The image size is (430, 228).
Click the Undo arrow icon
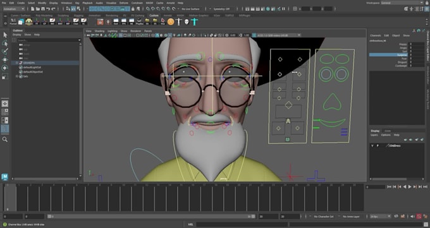(x=48, y=9)
